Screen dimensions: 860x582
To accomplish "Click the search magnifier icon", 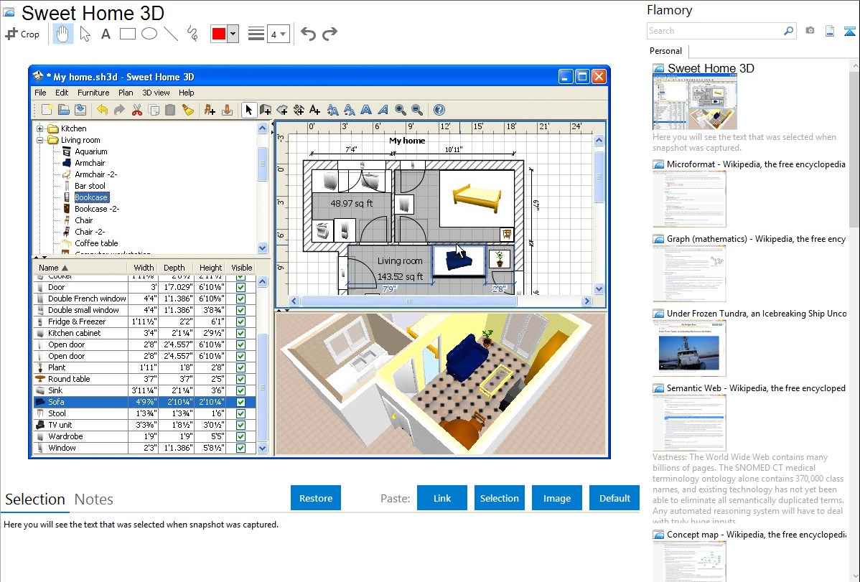I will 788,31.
